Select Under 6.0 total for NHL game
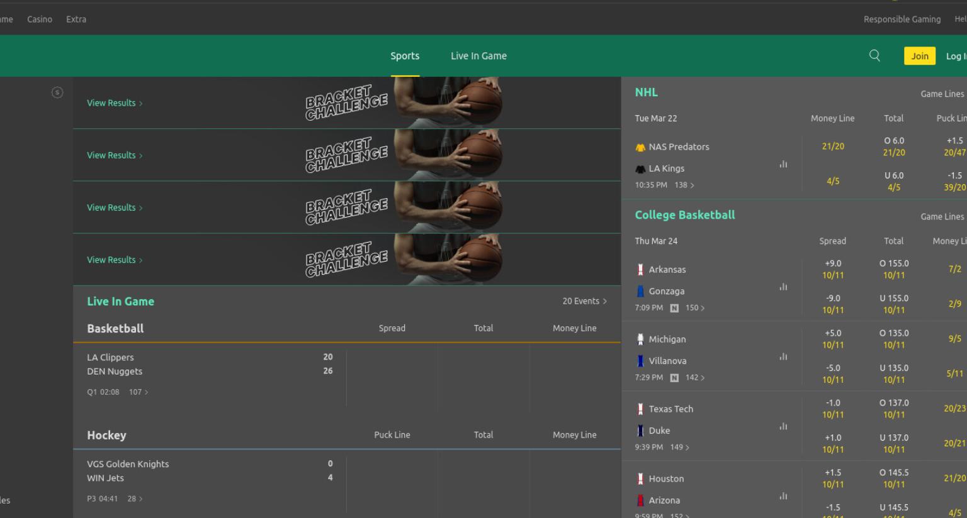 click(894, 181)
